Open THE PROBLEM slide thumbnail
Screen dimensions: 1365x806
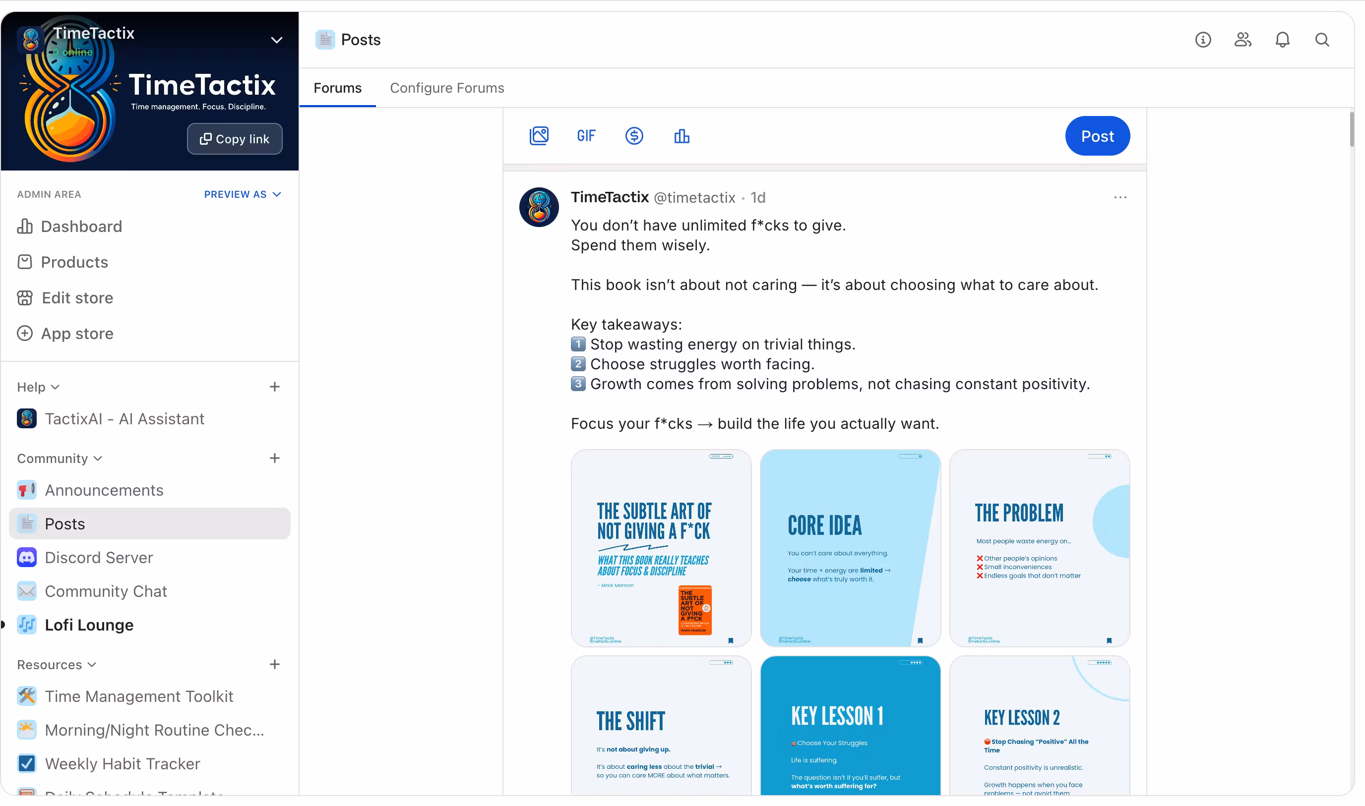coord(1040,548)
